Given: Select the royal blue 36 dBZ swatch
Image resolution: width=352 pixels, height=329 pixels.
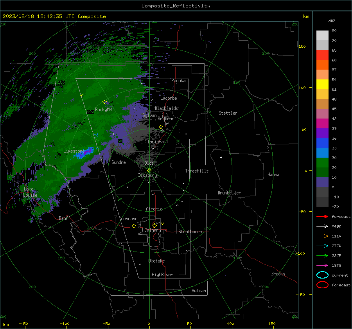Looking at the screenshot, I should point(322,143).
